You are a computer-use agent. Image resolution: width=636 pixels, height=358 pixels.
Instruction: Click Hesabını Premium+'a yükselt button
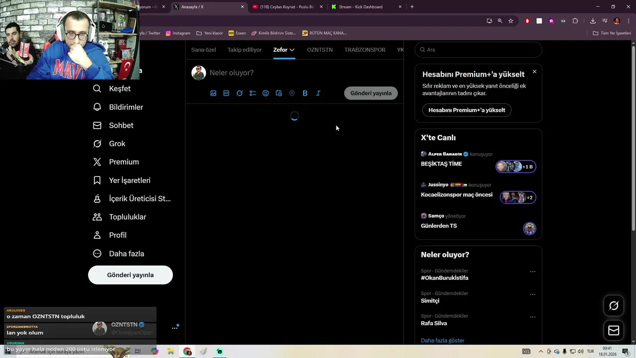pos(467,110)
